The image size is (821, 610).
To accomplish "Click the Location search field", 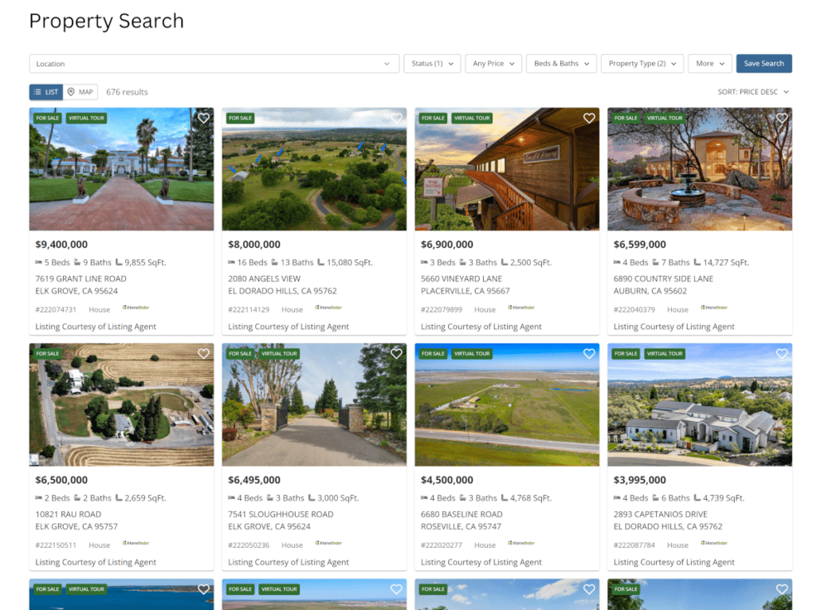I will (x=214, y=64).
